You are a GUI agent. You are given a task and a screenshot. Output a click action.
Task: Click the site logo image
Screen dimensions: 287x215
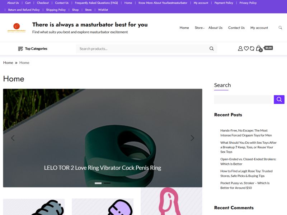(x=17, y=28)
